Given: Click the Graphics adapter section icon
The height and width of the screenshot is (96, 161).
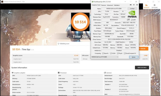Looking at the screenshot, I should coord(13,73).
